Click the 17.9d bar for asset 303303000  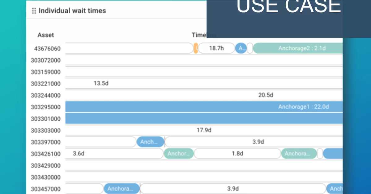(204, 130)
